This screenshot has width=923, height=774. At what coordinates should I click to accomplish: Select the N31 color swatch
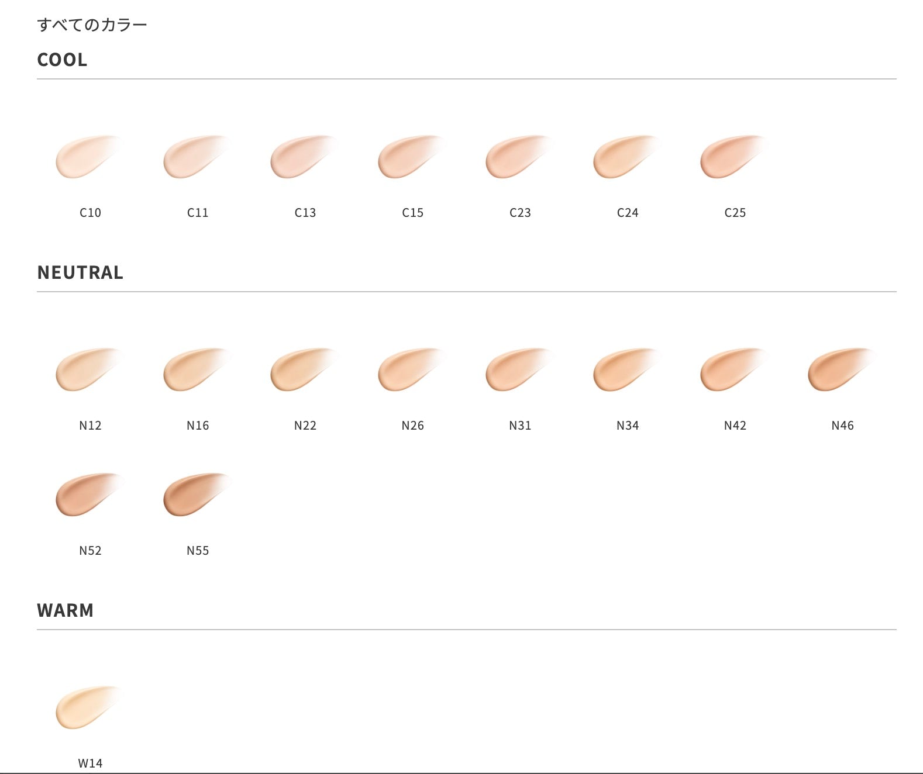(x=515, y=371)
